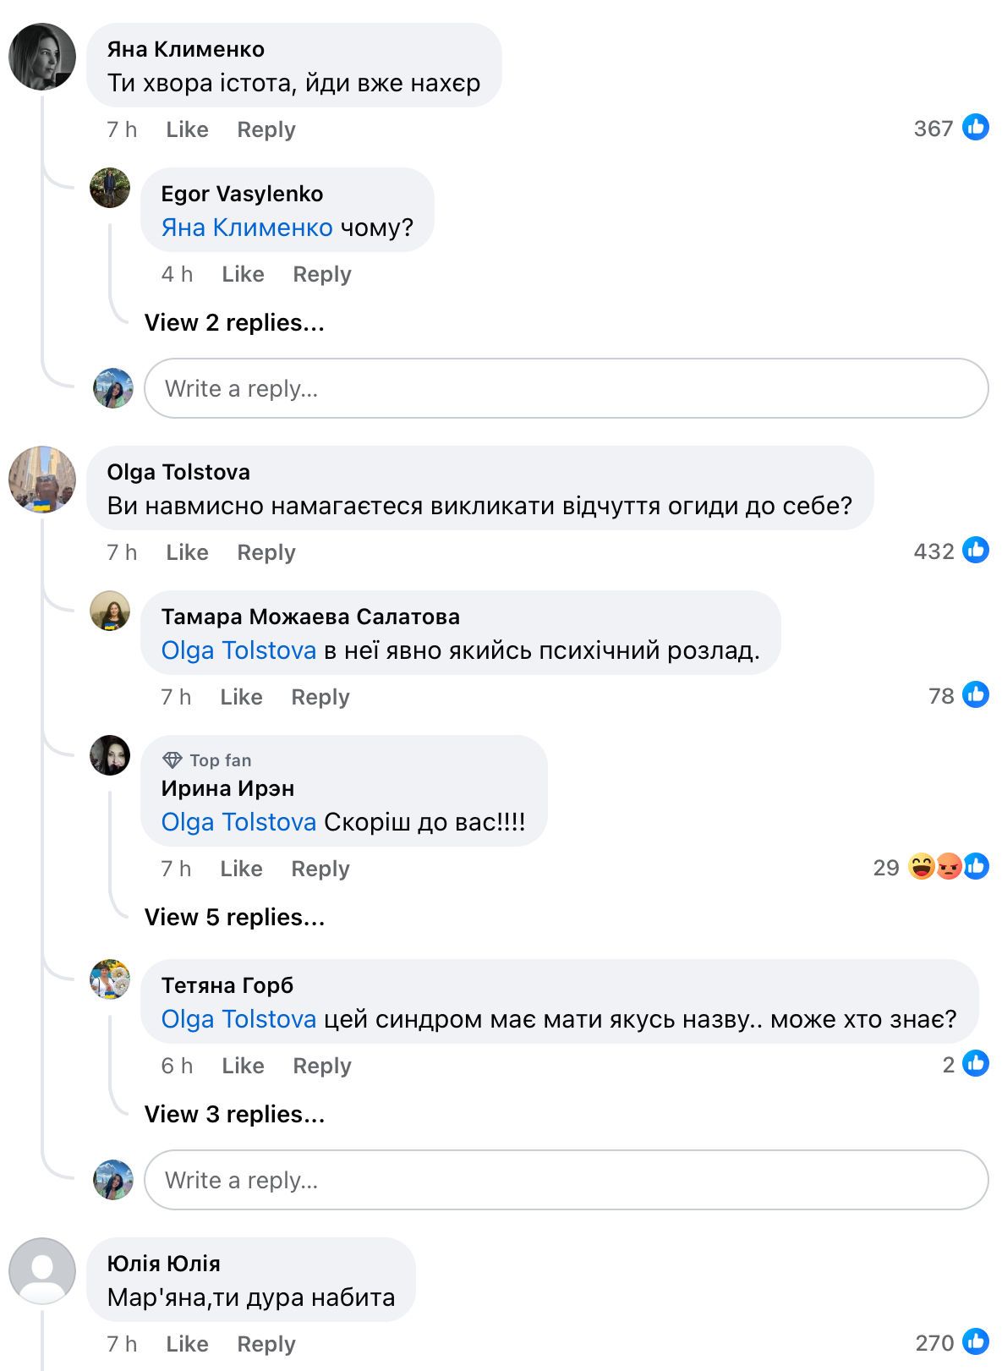1002x1371 pixels.
Task: Like Яна Клименко's comment
Action: (187, 129)
